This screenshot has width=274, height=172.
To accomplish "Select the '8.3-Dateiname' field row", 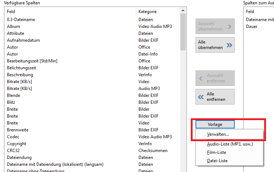I will pos(21,20).
